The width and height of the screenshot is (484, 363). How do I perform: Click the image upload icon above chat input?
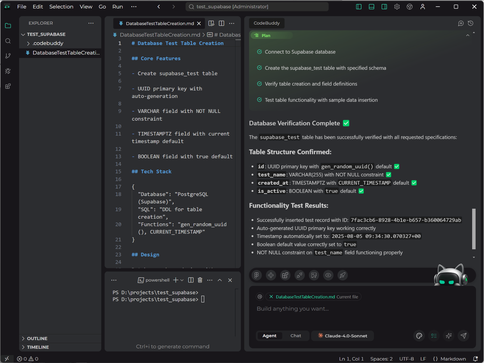314,275
